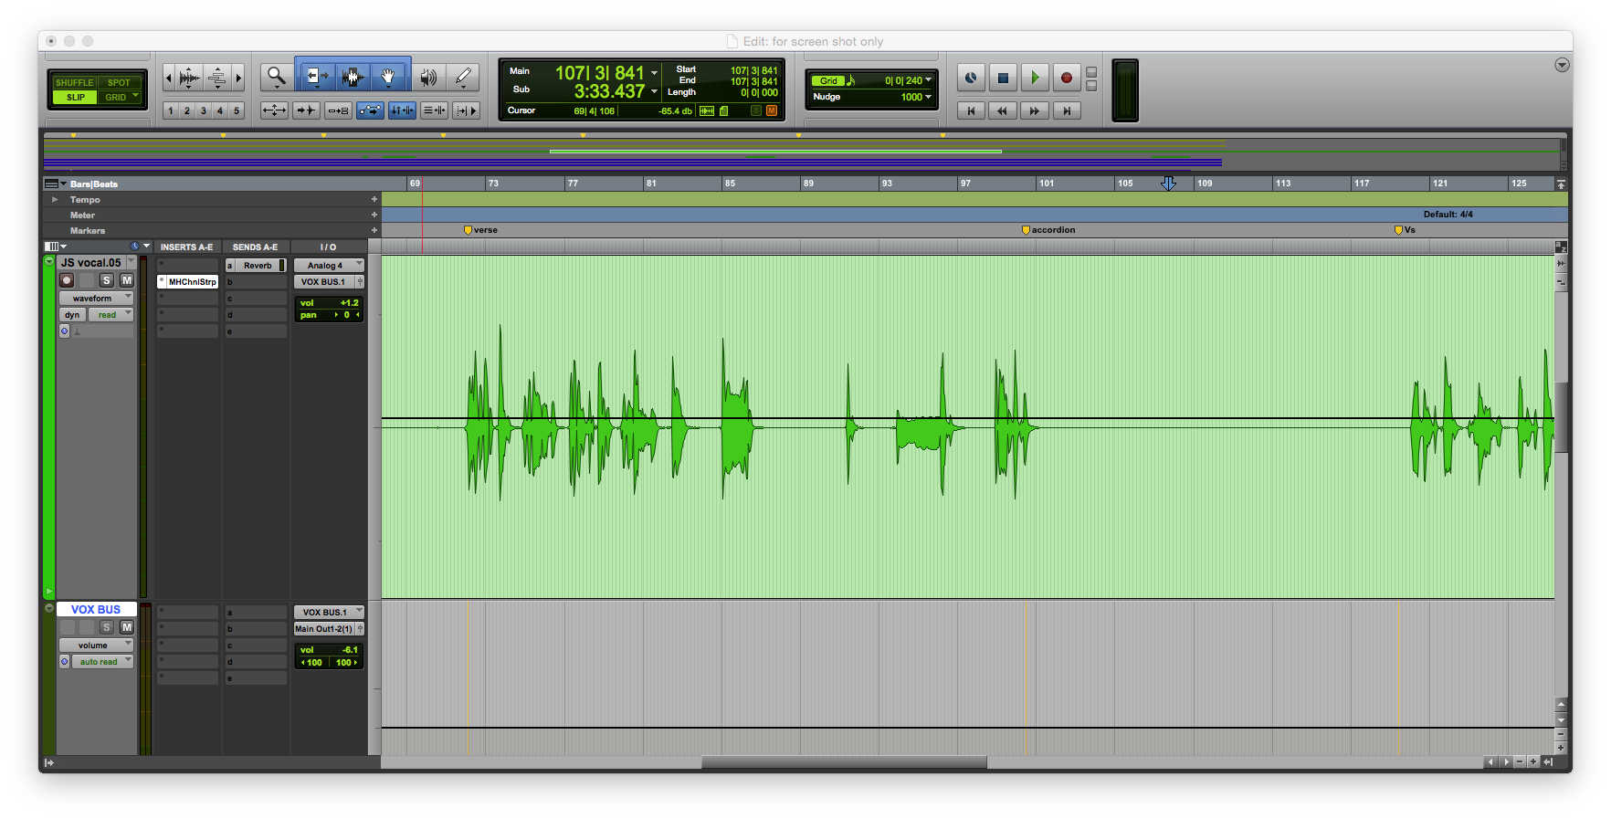The width and height of the screenshot is (1611, 819).
Task: Mute the JS vocal.05 track
Action: coord(127,280)
